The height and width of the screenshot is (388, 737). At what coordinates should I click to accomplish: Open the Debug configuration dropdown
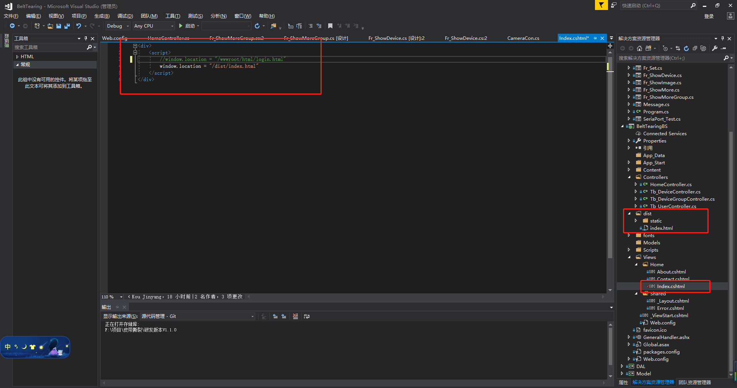pyautogui.click(x=117, y=26)
